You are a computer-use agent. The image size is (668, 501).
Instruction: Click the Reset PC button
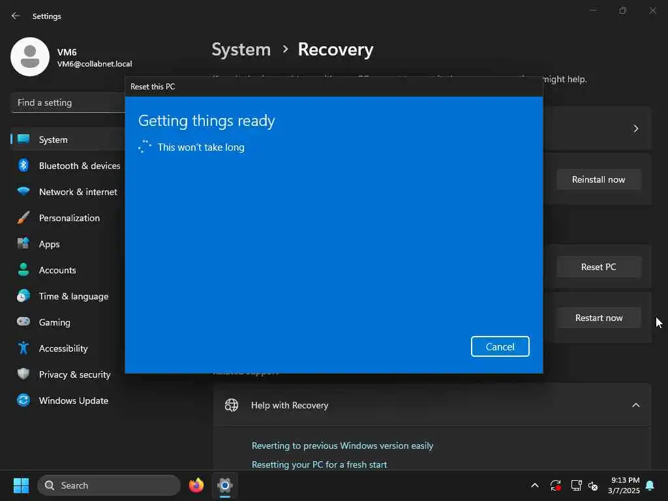(598, 267)
